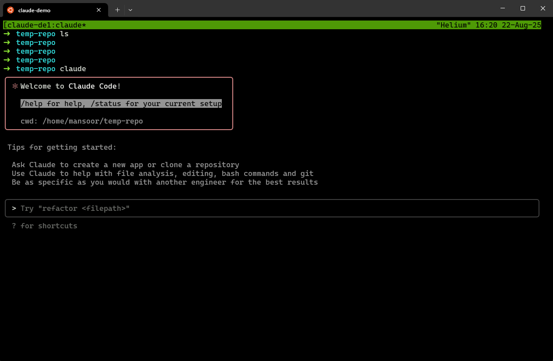Focus the Try "refactor <filepath>" prompt input
Viewport: 553px width, 361px height.
tap(272, 208)
